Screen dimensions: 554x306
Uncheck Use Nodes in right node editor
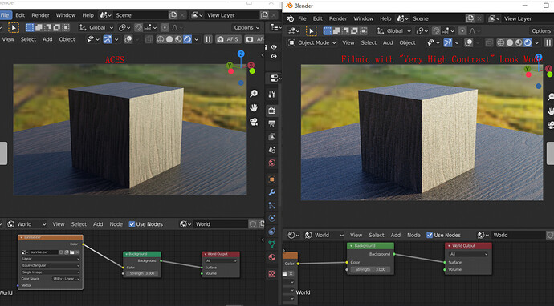point(430,236)
